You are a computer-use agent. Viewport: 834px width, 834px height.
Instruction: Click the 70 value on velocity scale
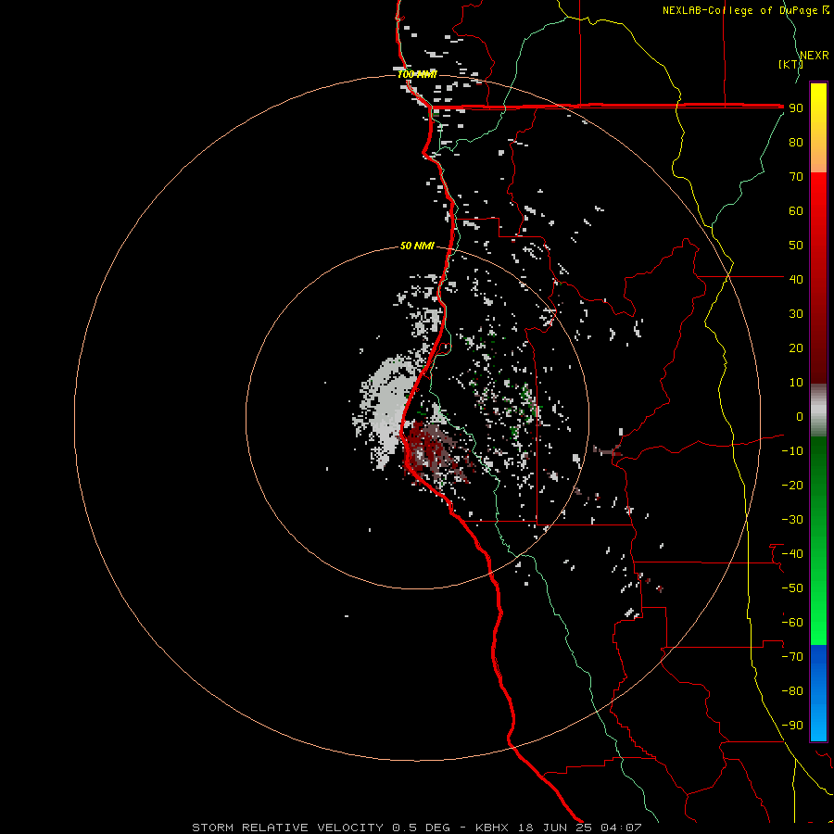pyautogui.click(x=796, y=177)
